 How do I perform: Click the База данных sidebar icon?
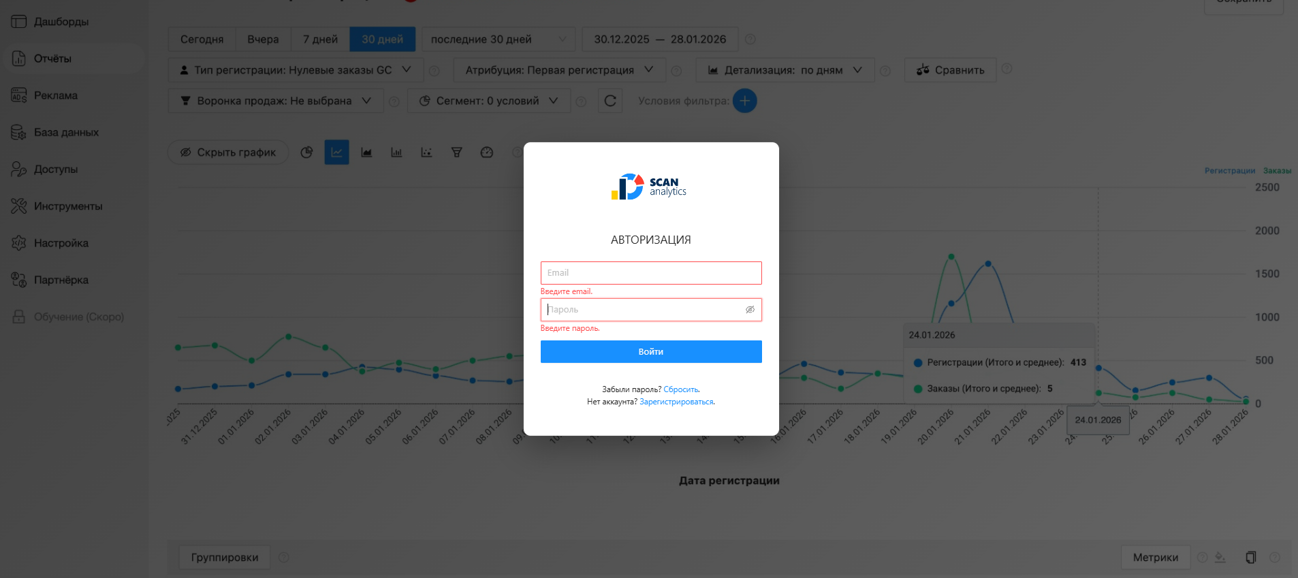coord(18,132)
